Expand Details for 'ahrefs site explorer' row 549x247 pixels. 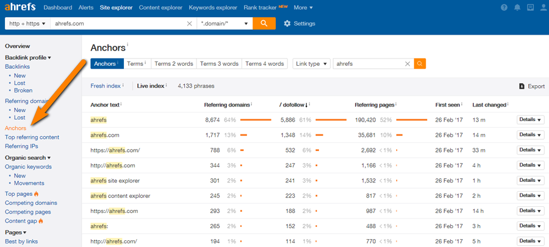click(x=531, y=181)
